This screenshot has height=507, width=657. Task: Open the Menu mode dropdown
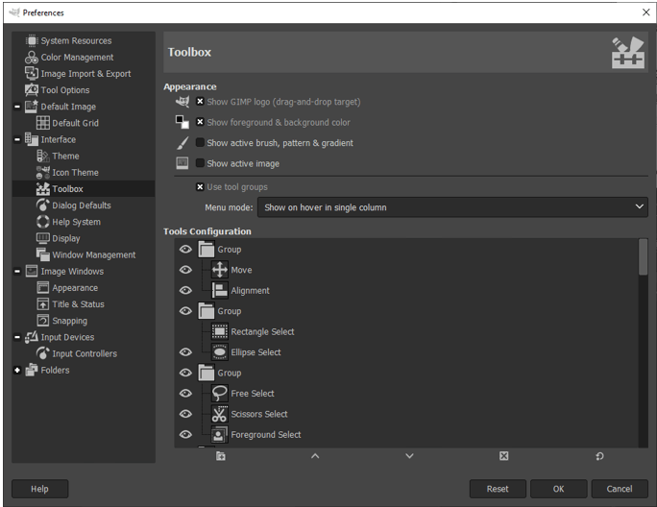452,207
